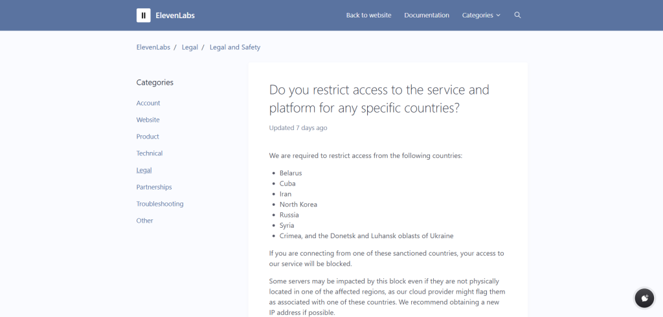Click the ElevenLabs breadcrumb link

(152, 47)
